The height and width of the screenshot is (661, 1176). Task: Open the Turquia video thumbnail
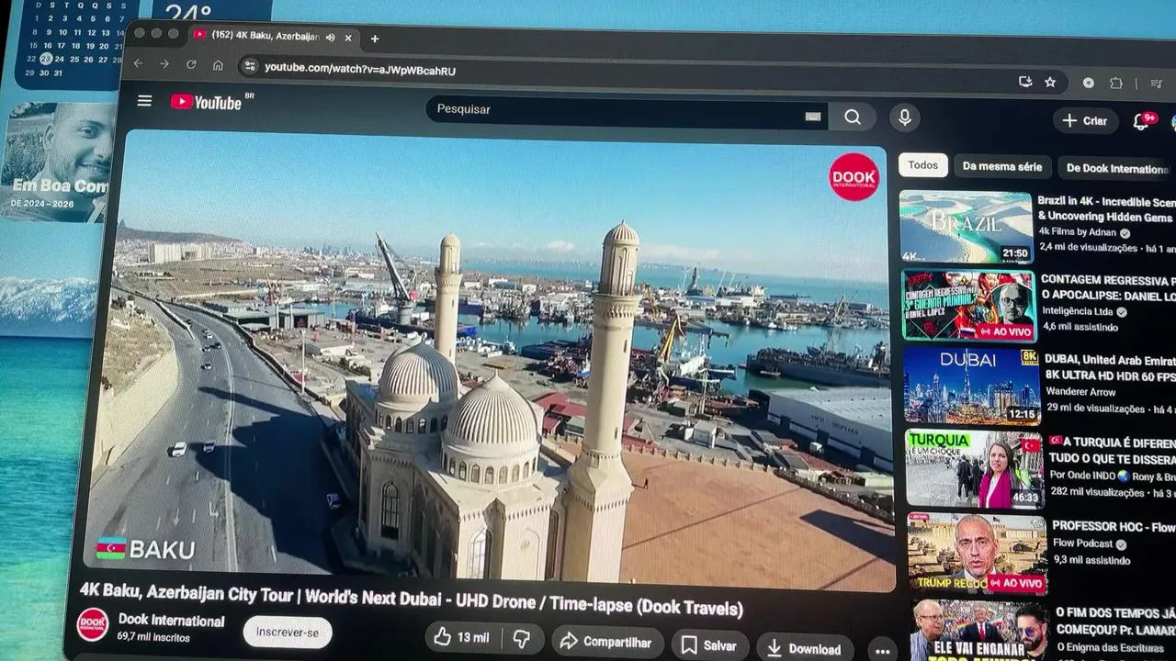click(x=975, y=468)
